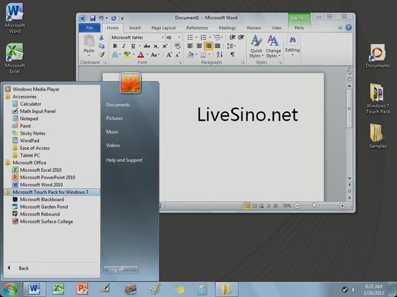The width and height of the screenshot is (397, 297).
Task: Click the font color red A swatch
Action: (141, 54)
